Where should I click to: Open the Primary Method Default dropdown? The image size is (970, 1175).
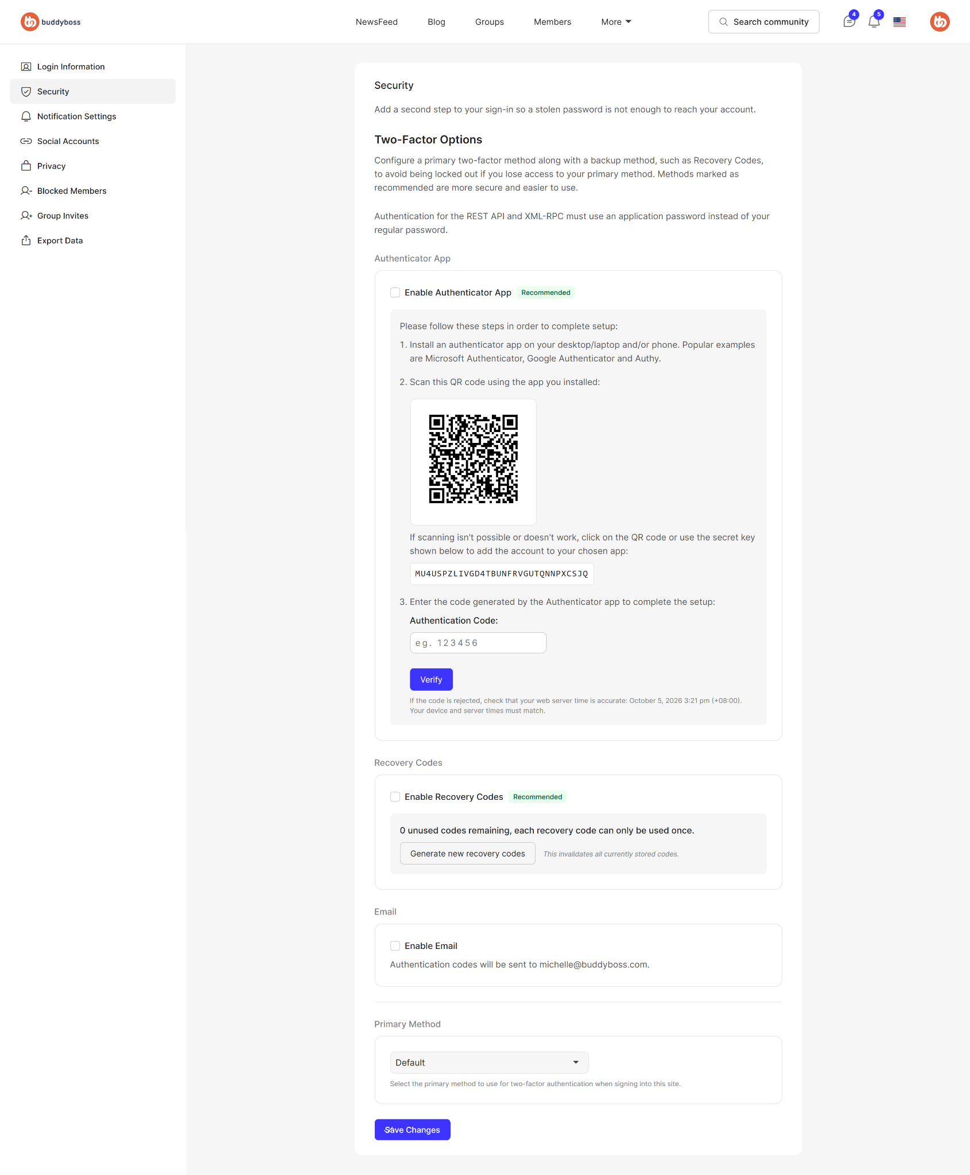point(489,1063)
